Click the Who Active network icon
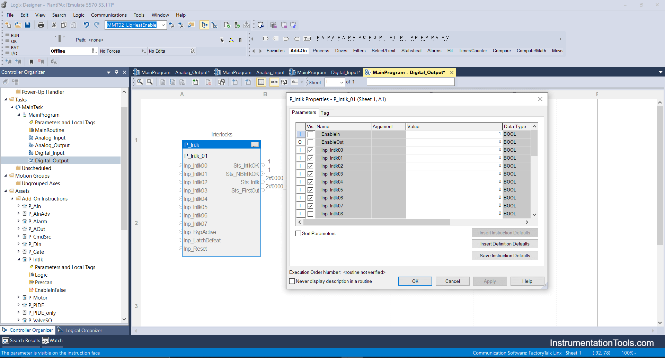Image resolution: width=665 pixels, height=358 pixels. coord(231,40)
